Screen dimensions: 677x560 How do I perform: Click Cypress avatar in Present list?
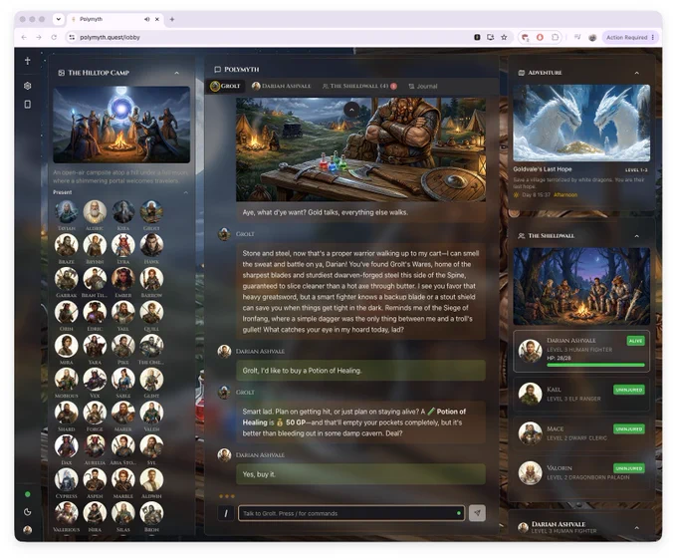[66, 479]
